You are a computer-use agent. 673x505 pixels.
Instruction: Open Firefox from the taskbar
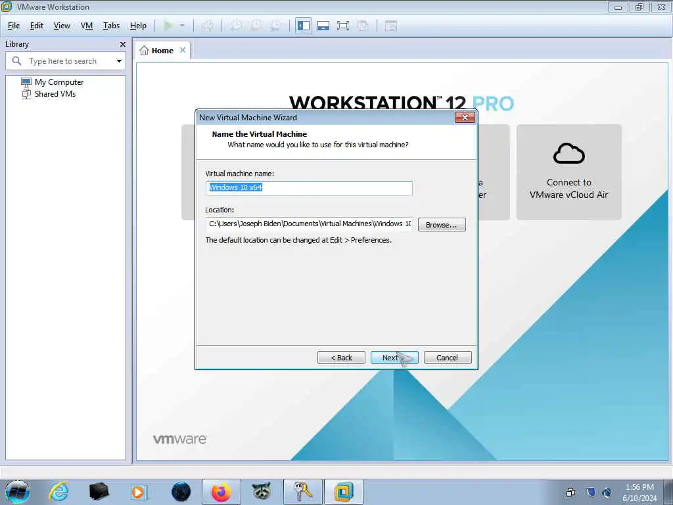tap(221, 492)
